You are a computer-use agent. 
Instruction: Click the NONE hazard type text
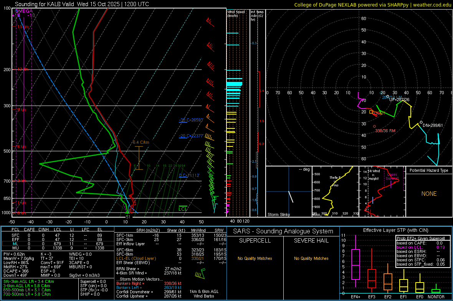tap(429, 194)
